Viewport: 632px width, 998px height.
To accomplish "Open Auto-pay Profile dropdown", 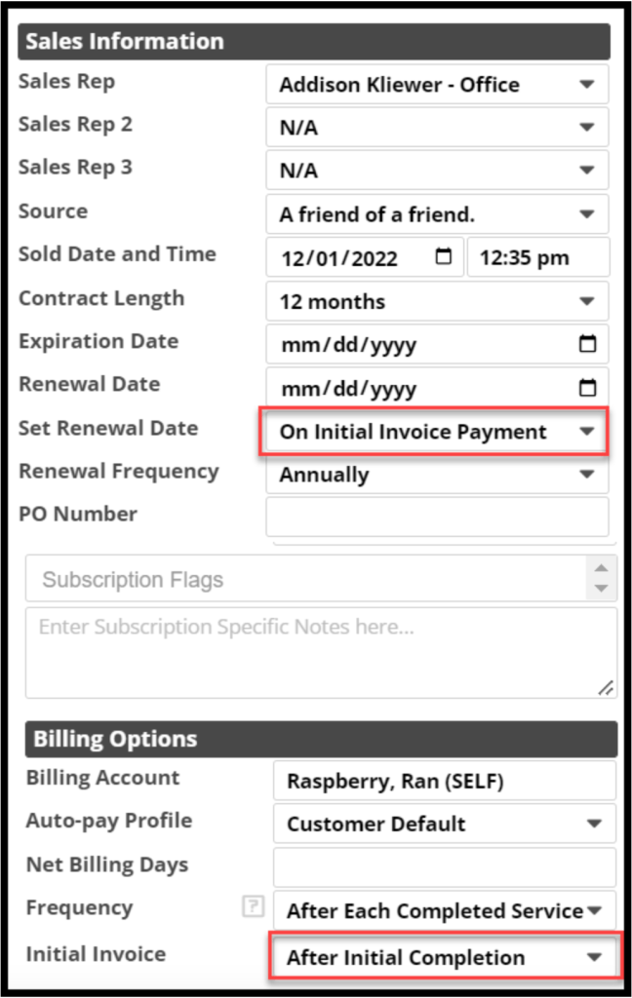I will [x=444, y=824].
